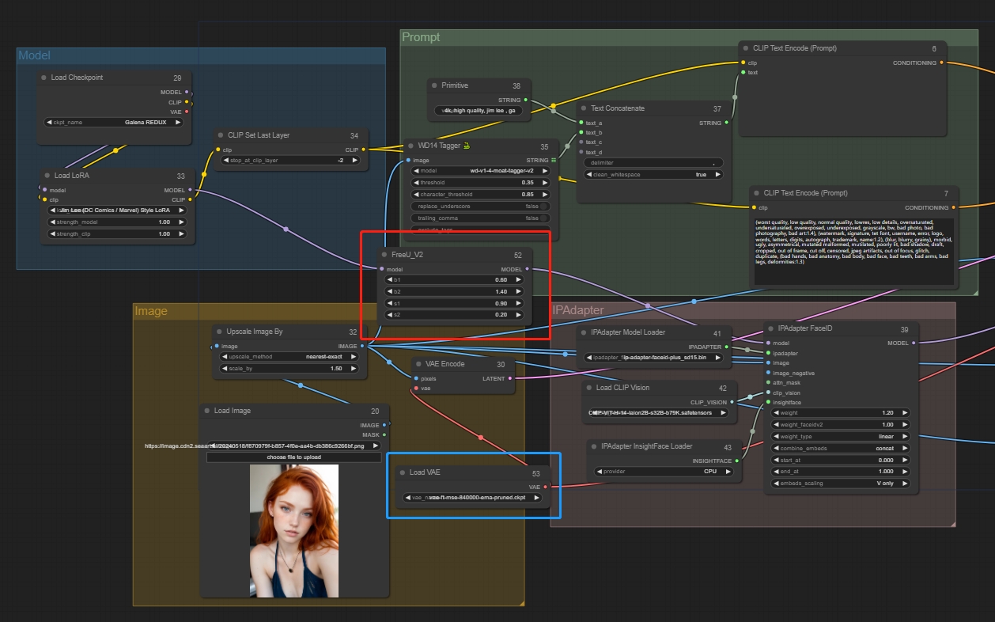Increase the b2 value with the right arrow
995x622 pixels.
coord(519,291)
